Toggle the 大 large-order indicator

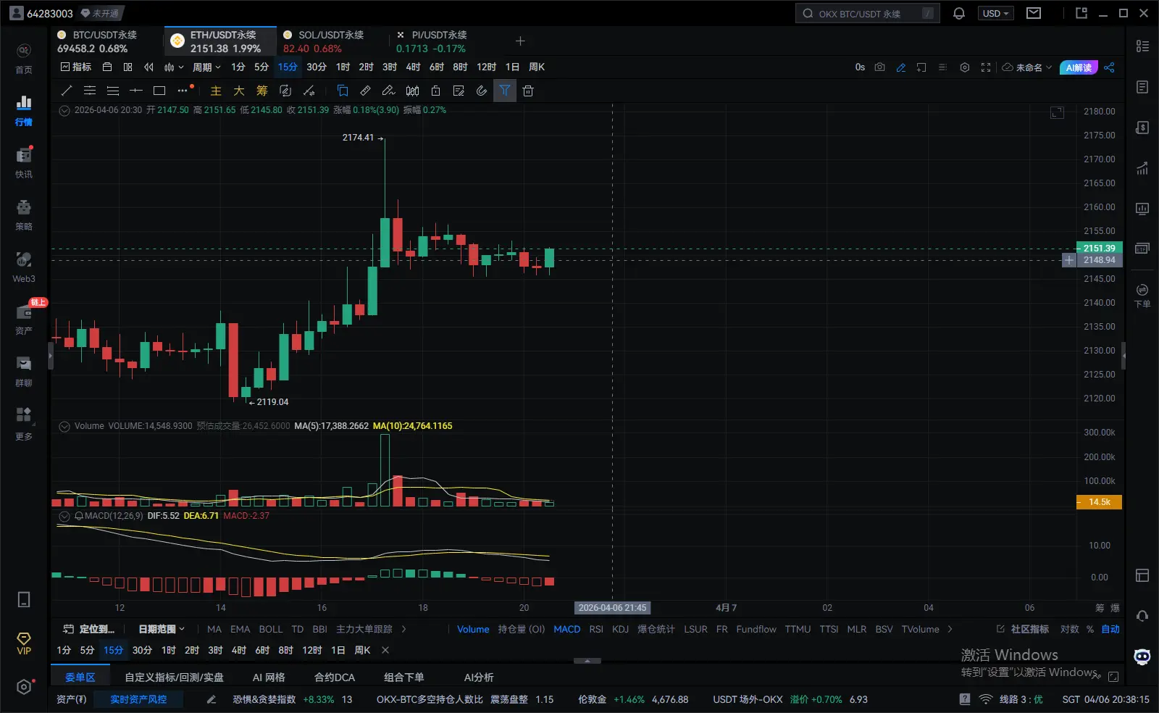coord(239,91)
